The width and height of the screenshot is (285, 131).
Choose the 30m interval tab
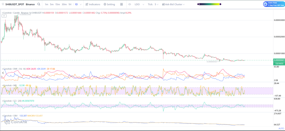pos(64,4)
